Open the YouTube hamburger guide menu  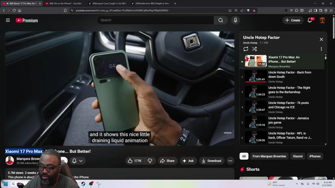[x=8, y=20]
